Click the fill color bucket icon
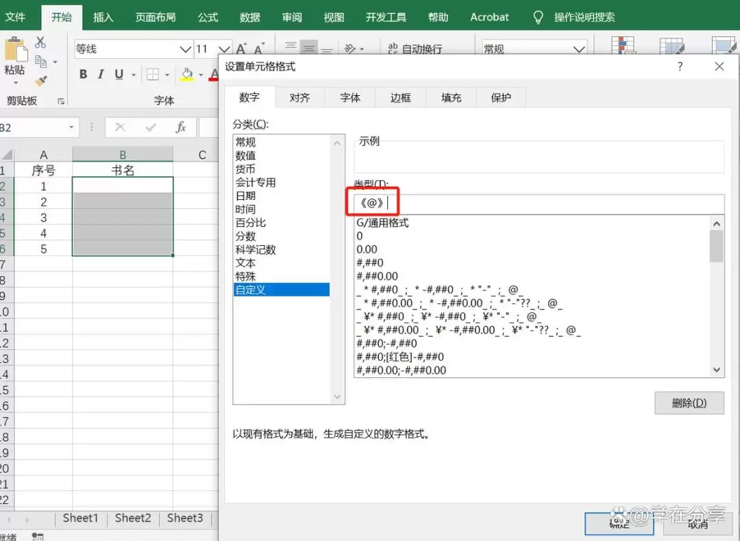The image size is (740, 541). (x=187, y=74)
